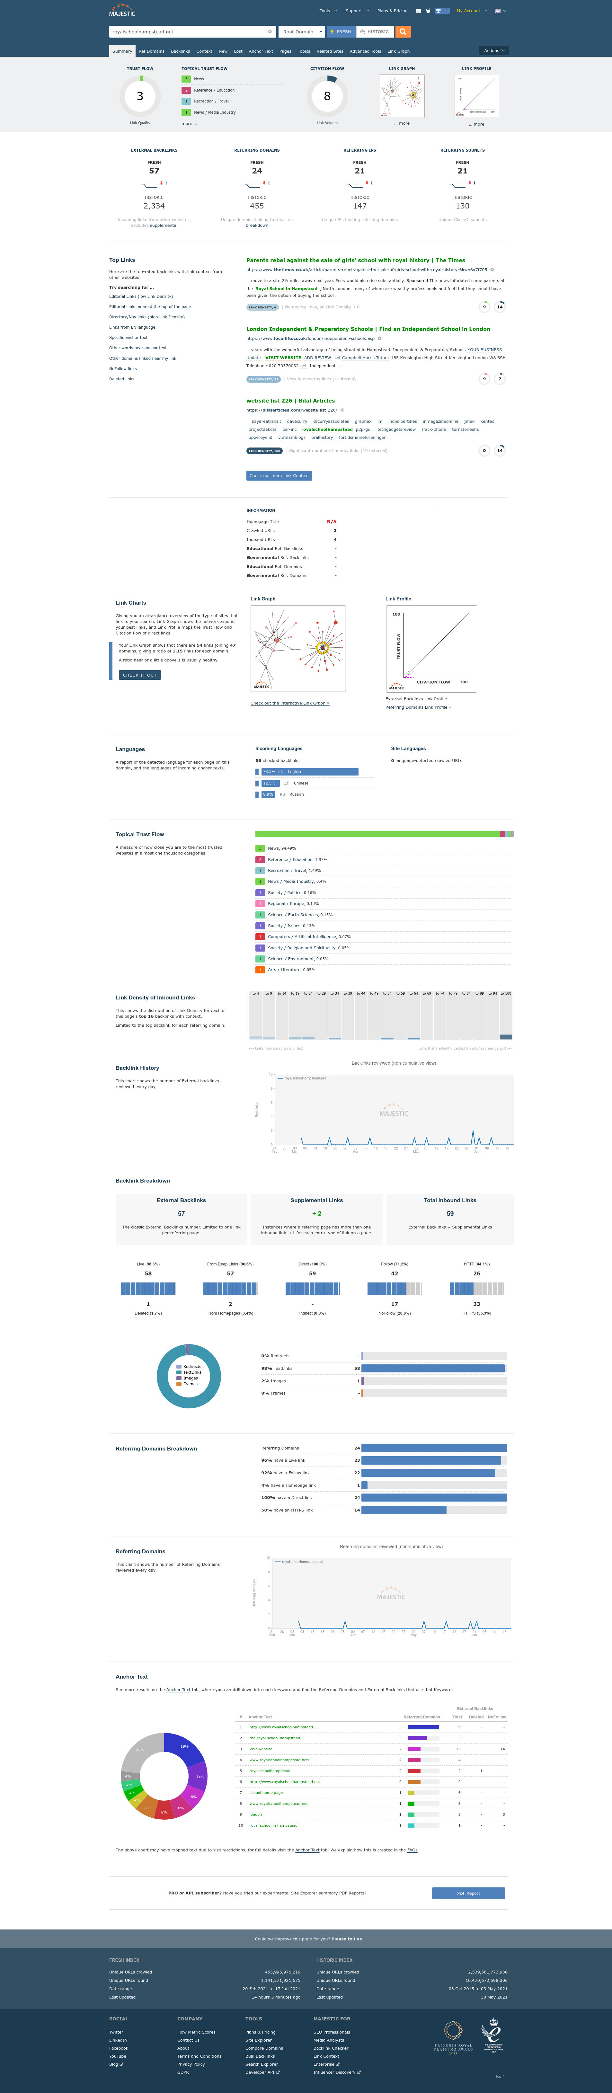Screen dimensions: 612x2093
Task: Clear the search field with the X icon
Action: (x=270, y=32)
